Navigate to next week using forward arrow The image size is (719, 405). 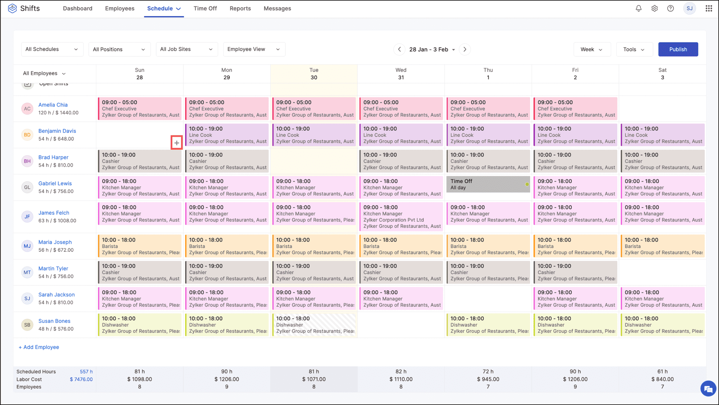pos(465,49)
